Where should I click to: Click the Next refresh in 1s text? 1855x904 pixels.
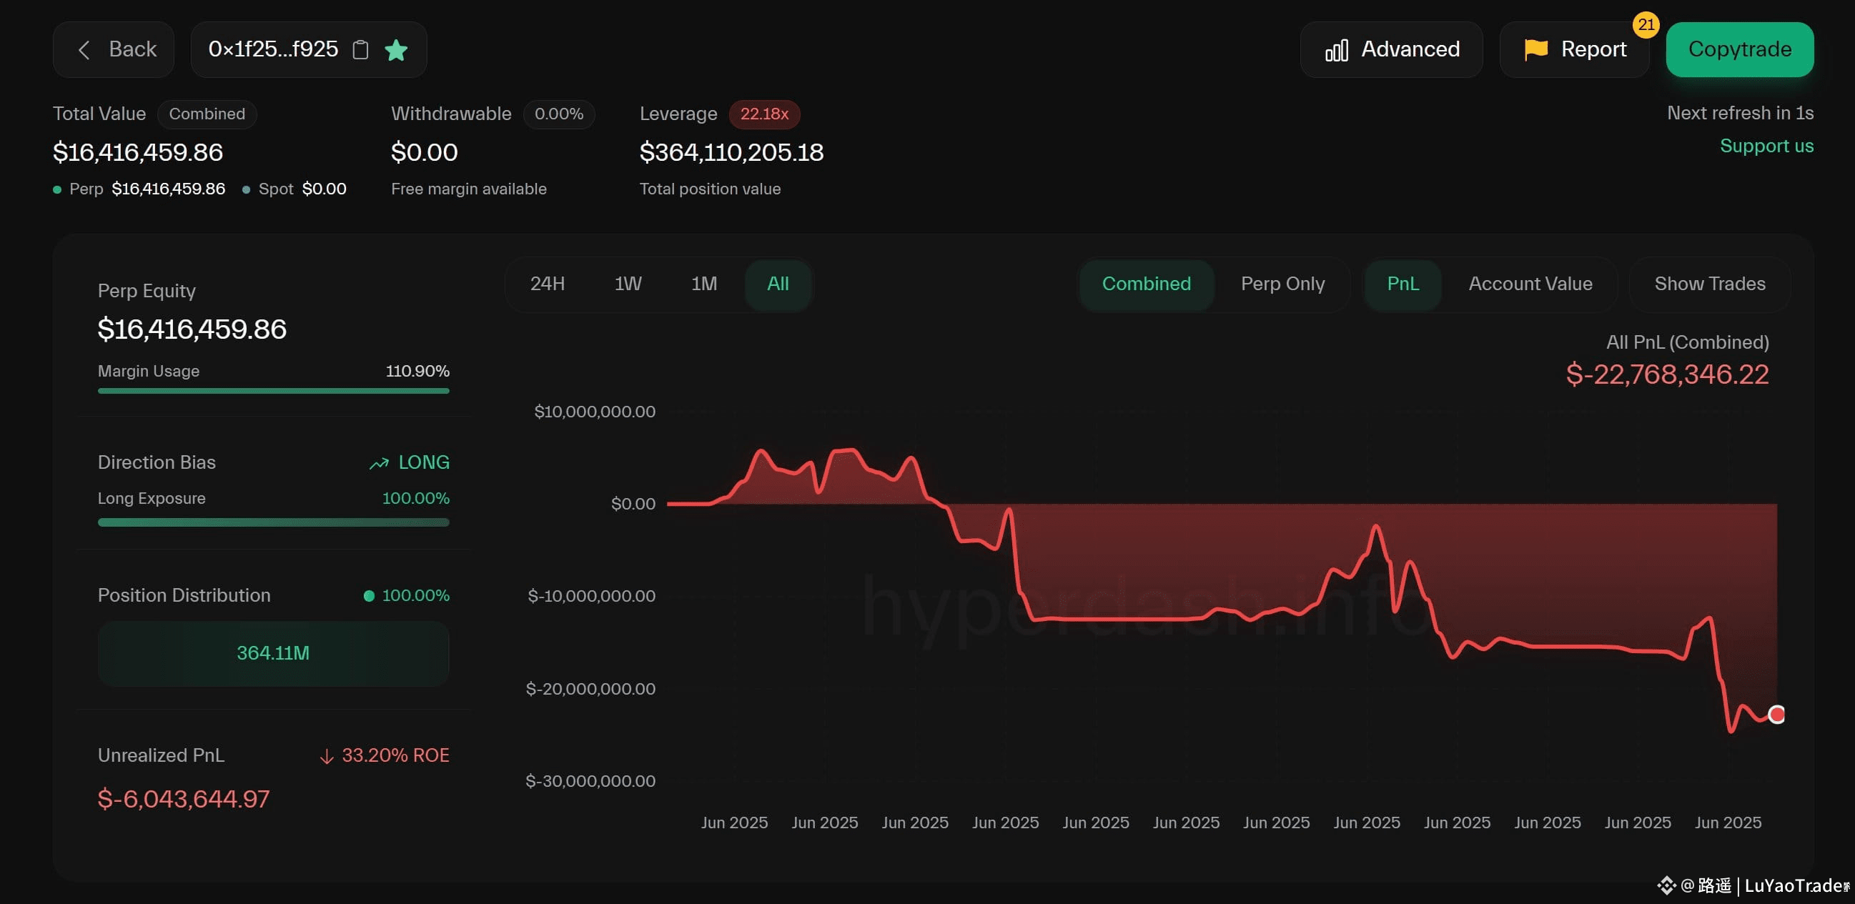(x=1740, y=114)
